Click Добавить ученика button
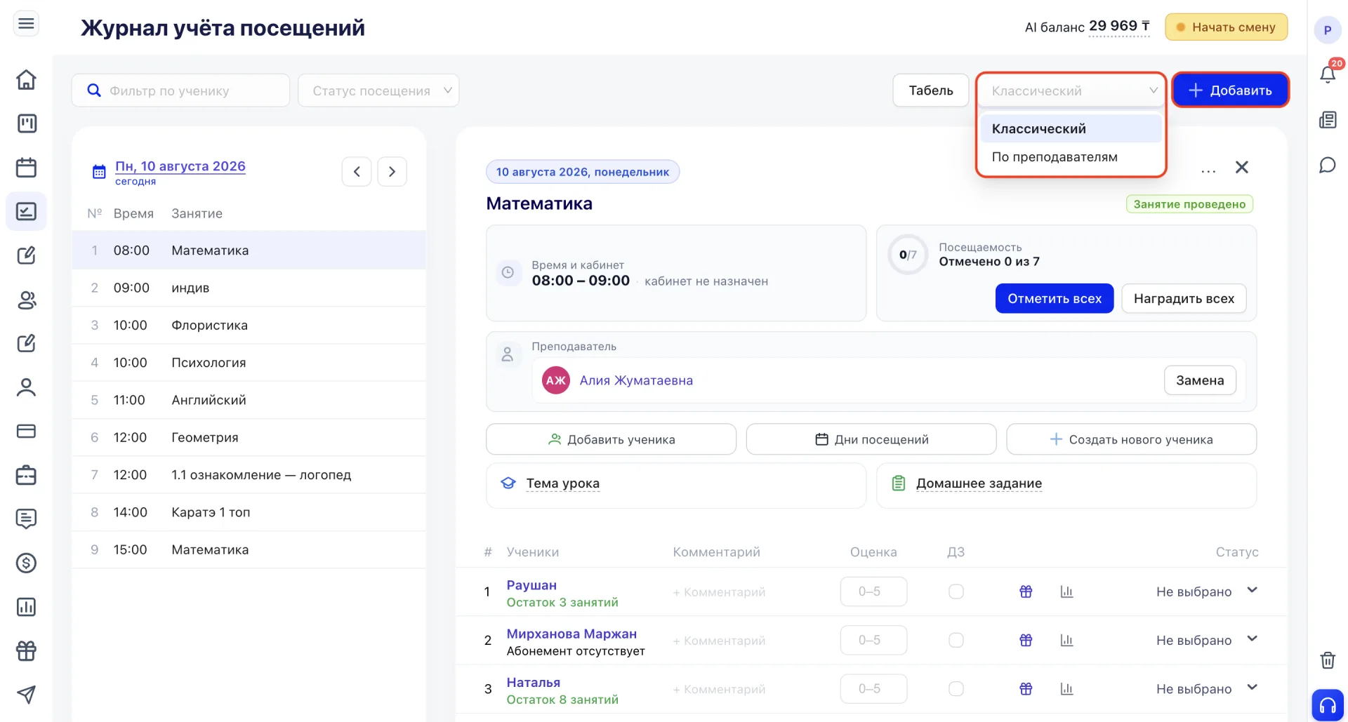1348x722 pixels. point(611,439)
